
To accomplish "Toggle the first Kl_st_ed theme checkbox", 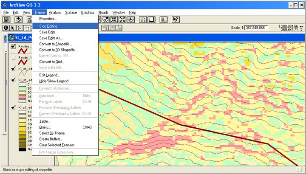I will [13, 69].
